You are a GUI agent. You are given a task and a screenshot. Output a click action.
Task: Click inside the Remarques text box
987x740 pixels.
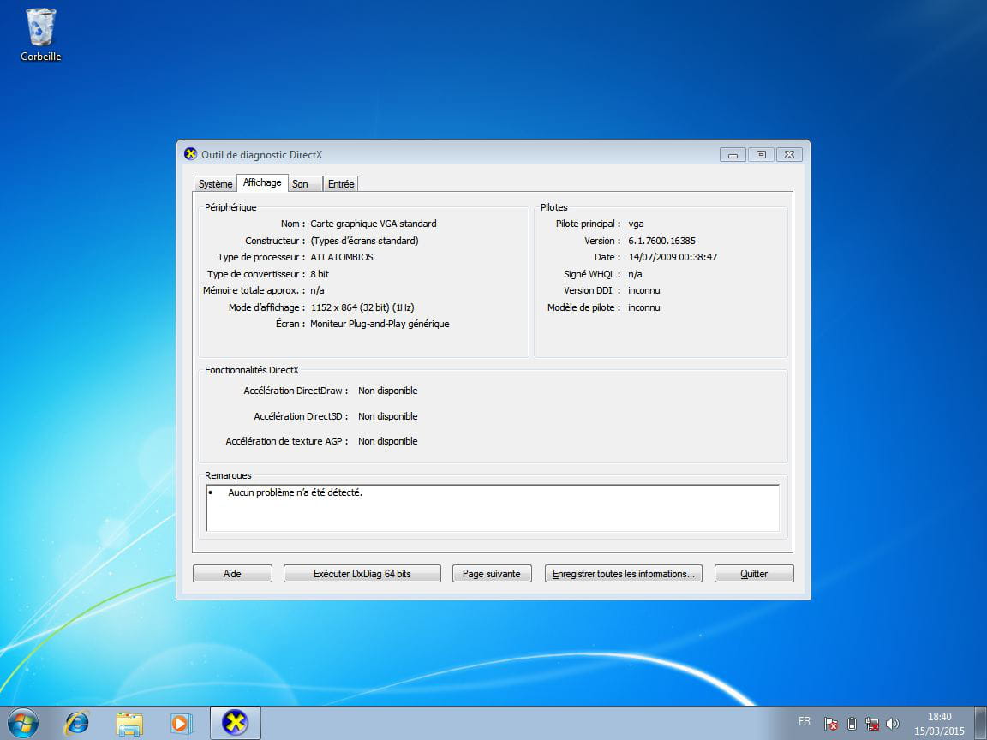[493, 509]
